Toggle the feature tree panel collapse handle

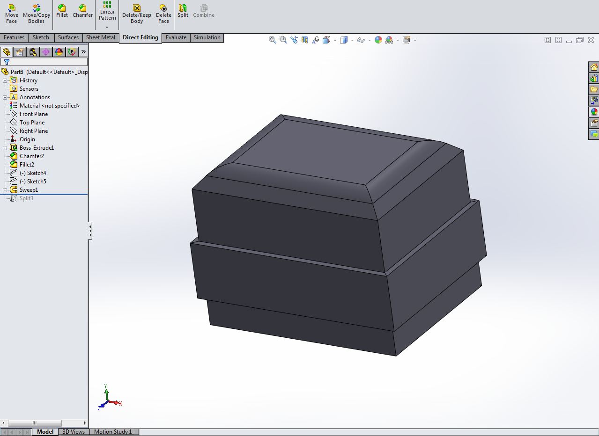click(90, 231)
